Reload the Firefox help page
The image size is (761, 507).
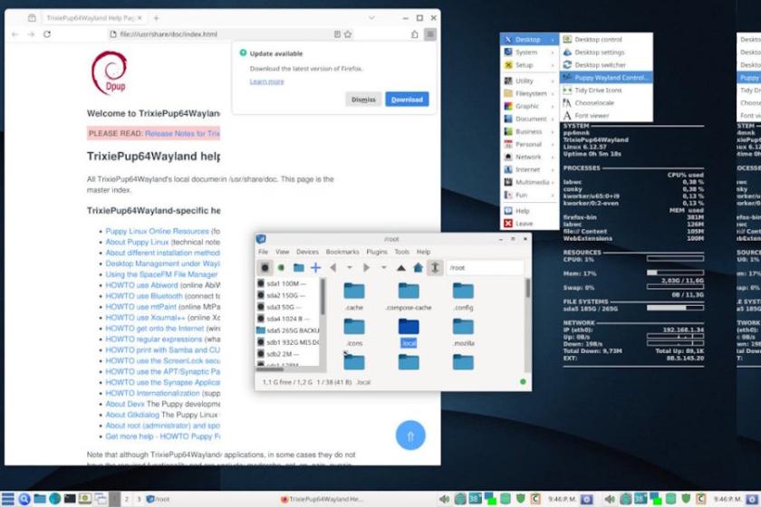47,34
